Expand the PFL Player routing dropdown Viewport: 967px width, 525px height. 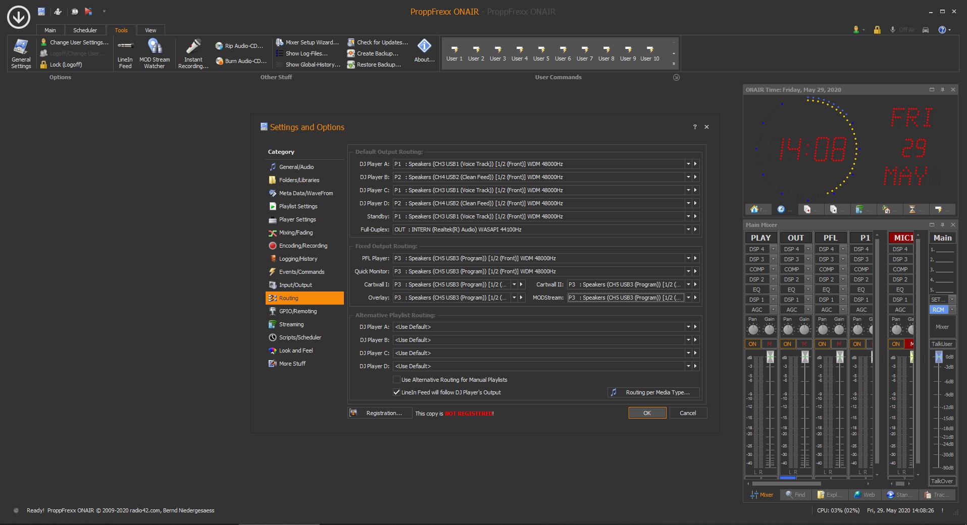[x=688, y=258]
